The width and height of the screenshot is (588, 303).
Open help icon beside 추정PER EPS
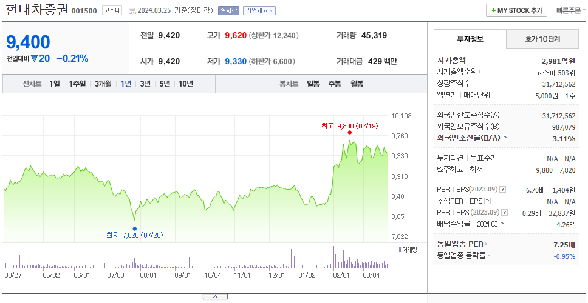pos(487,201)
